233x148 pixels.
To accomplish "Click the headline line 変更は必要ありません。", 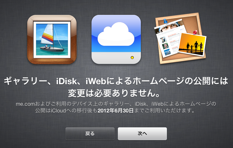I will pyautogui.click(x=114, y=93).
